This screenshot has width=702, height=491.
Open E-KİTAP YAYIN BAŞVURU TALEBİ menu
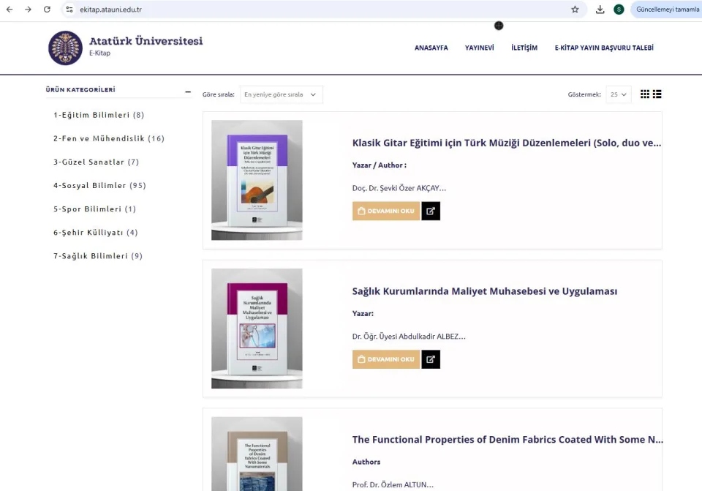604,48
